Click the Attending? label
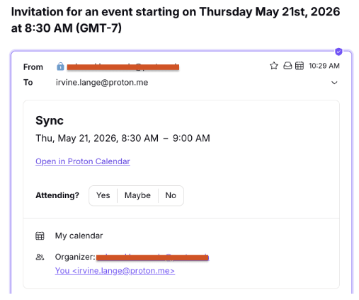359x300 pixels. point(57,195)
